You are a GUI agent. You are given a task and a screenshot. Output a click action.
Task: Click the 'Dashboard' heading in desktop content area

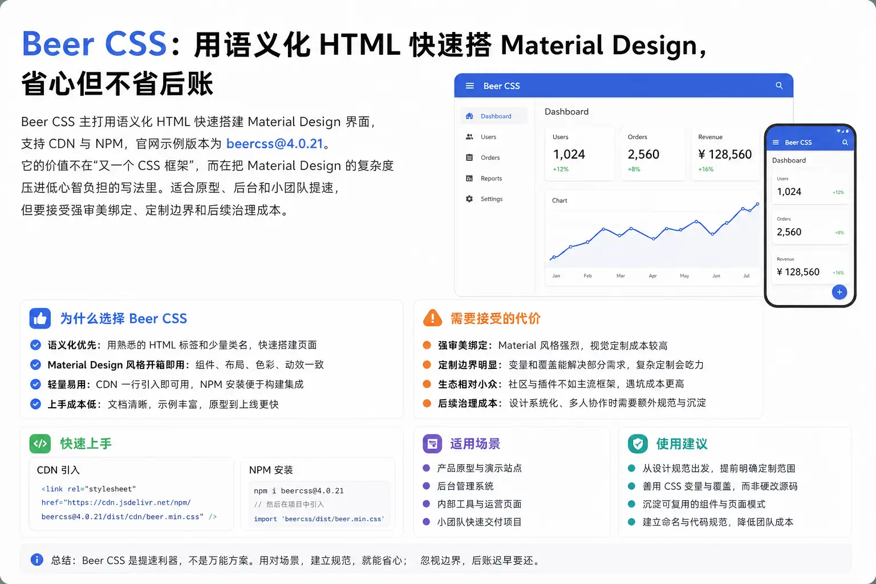coord(566,112)
